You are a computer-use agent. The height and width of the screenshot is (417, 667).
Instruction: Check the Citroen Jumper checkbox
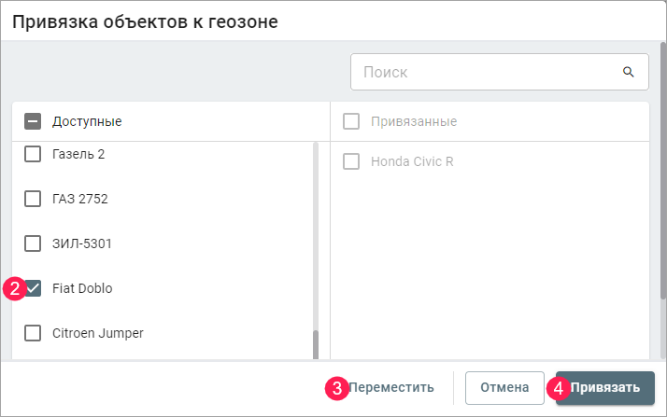click(33, 333)
